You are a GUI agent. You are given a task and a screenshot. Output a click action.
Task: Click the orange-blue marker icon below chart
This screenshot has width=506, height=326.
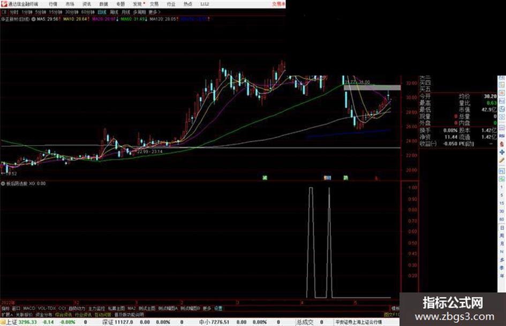pyautogui.click(x=327, y=178)
